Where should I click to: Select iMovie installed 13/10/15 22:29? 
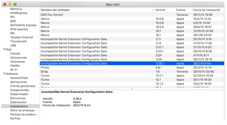[x=132, y=31]
